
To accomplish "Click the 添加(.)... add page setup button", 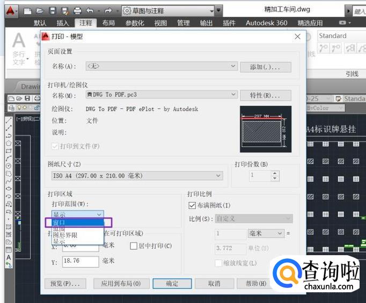I will [266, 67].
